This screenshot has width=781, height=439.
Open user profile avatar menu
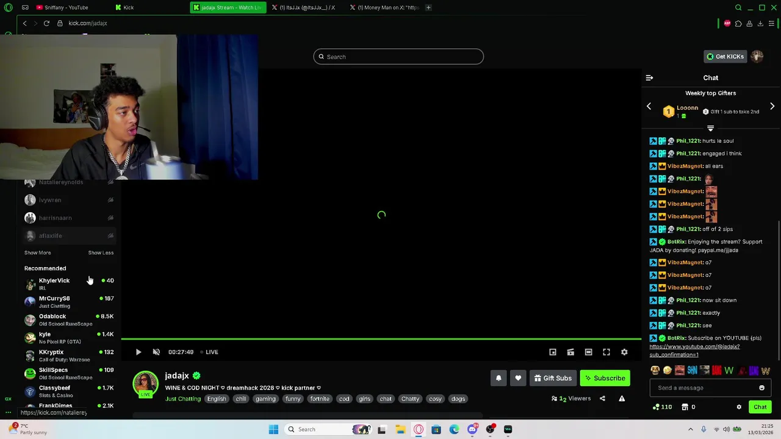point(757,57)
